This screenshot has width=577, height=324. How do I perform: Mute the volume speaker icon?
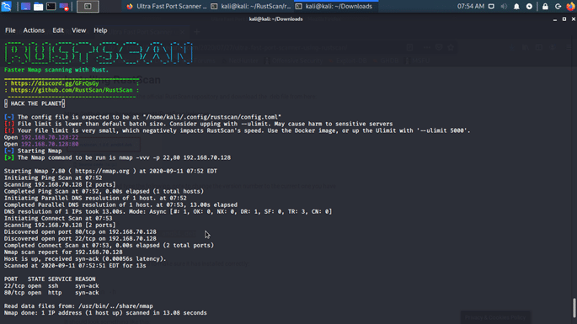point(504,6)
